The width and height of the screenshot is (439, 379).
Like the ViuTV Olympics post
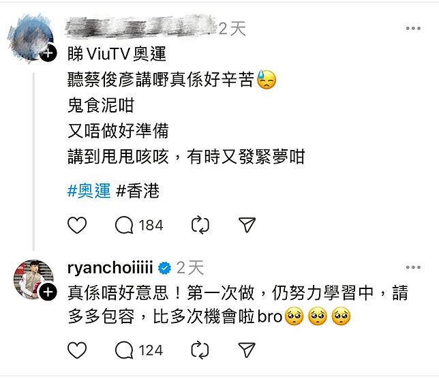[77, 225]
